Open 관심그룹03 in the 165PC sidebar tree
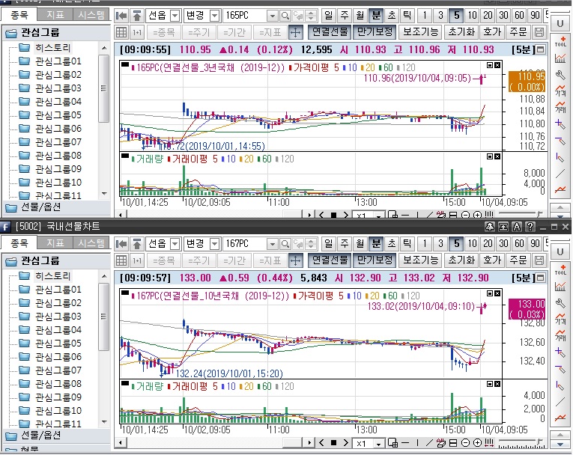Viewport: 573px width, 455px height. coord(58,88)
